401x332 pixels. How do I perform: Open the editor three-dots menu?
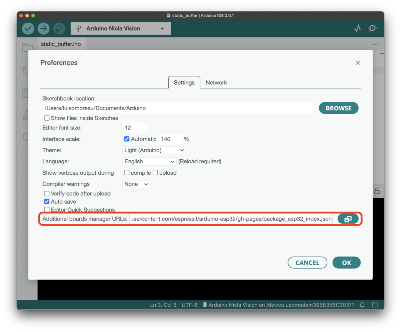point(376,44)
